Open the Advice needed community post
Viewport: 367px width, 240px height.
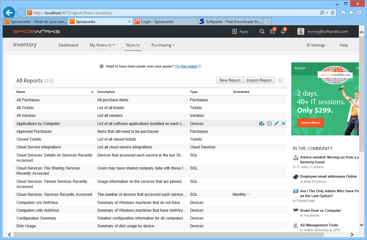[329, 159]
